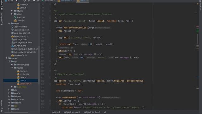Viewport: 202px width, 114px height.
Task: Expand the logic folder
Action: tap(9, 109)
